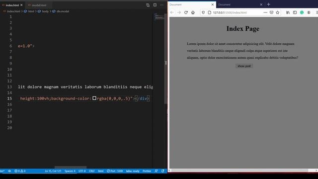Click the errors and warnings status indicator
The image size is (318, 179).
click(20, 171)
